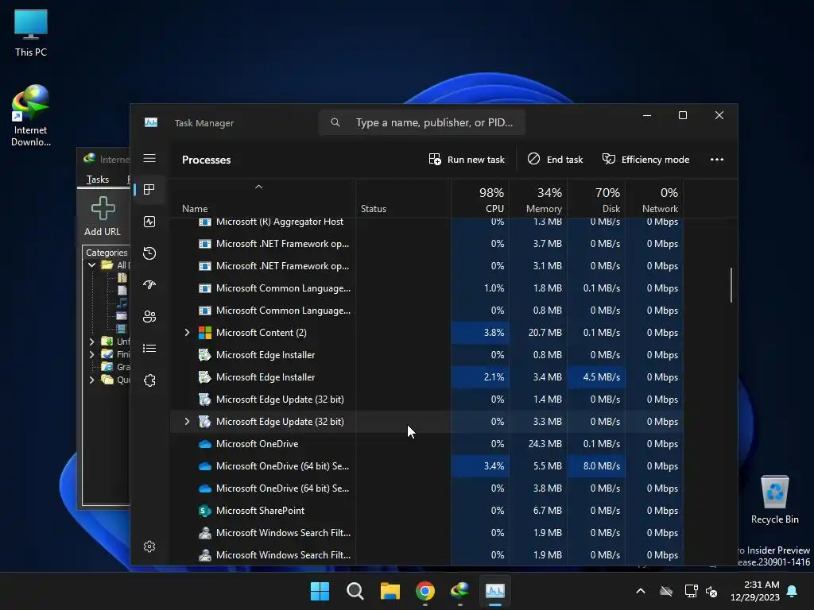814x610 pixels.
Task: Open the Internet Download Manager desktop shortcut
Action: coord(31,116)
